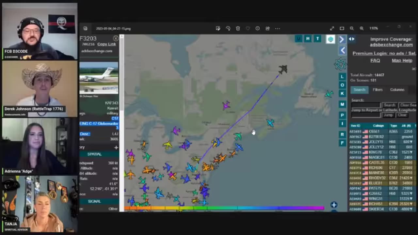Collapse the sidebar with the left chevron arrow
418x235 pixels.
pos(342,50)
